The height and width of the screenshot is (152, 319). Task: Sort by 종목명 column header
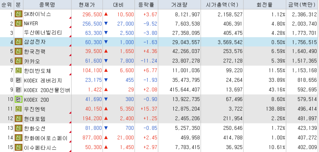[47, 4]
